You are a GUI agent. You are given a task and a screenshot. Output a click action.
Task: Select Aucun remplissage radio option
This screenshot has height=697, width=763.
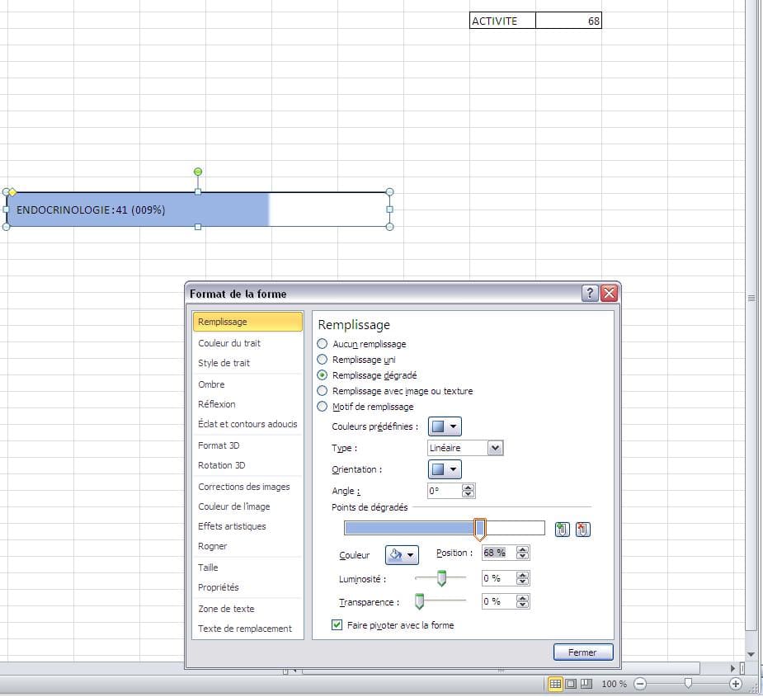pyautogui.click(x=323, y=344)
